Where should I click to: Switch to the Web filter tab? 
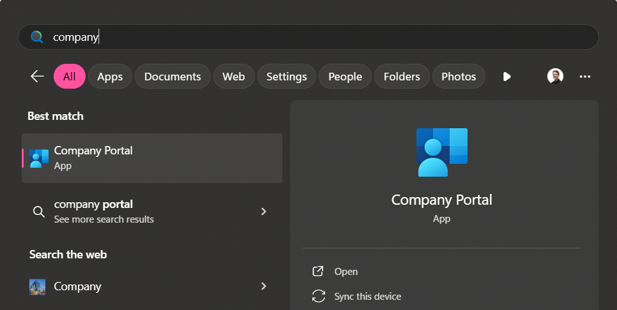click(234, 76)
